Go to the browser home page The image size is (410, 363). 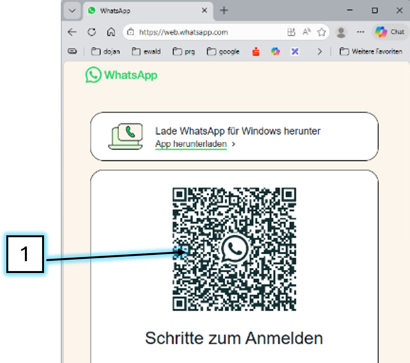pos(111,32)
